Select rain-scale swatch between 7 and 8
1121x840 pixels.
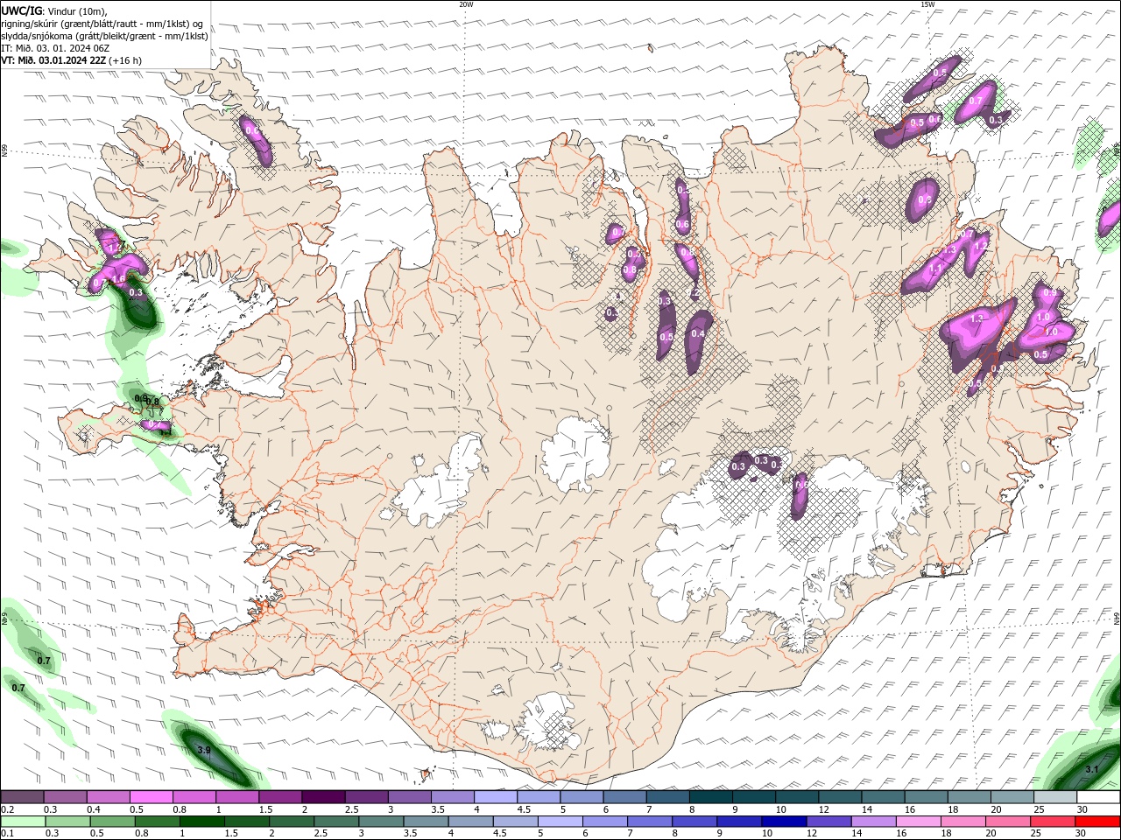[650, 822]
